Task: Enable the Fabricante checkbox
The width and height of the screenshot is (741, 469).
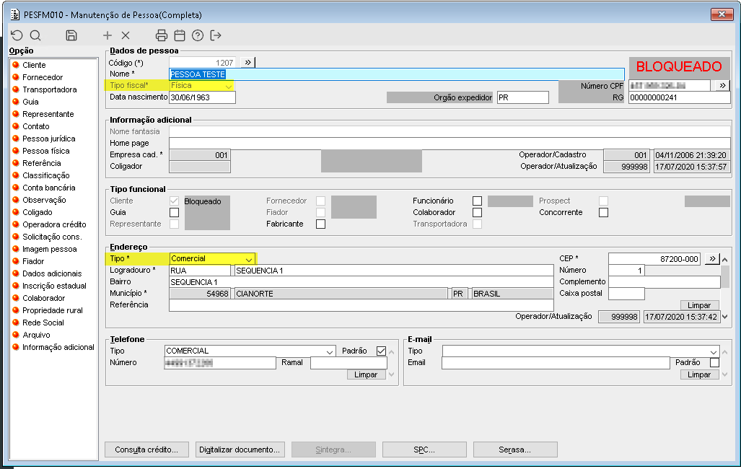Action: 321,224
